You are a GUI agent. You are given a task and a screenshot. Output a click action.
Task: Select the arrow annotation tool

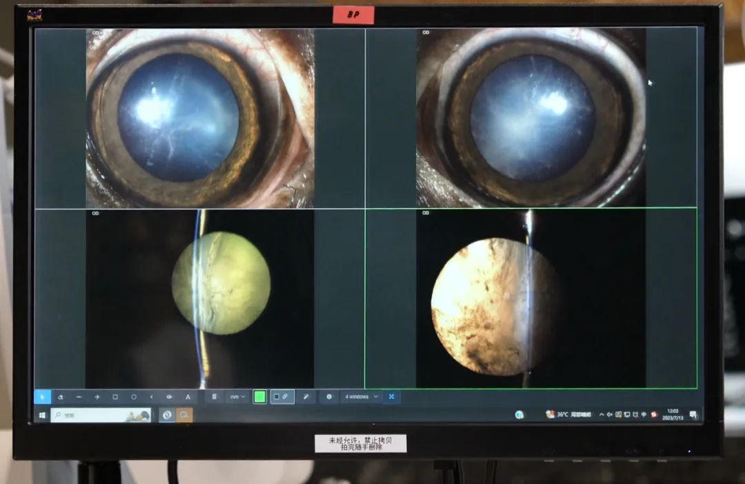click(x=97, y=396)
